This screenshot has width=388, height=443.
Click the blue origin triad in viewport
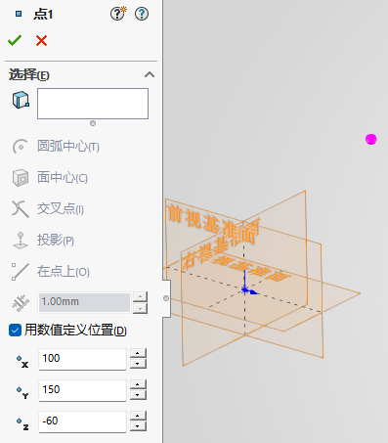[x=248, y=284]
